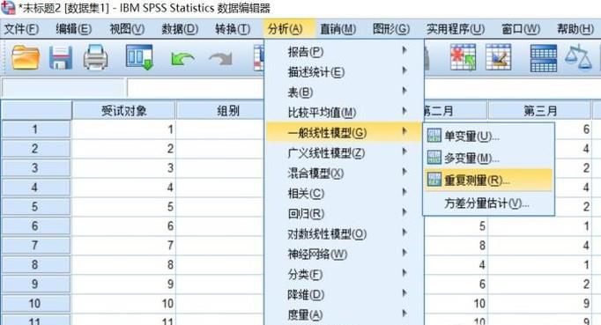The width and height of the screenshot is (601, 325).
Task: Expand the 相关(C) submenu
Action: (345, 194)
